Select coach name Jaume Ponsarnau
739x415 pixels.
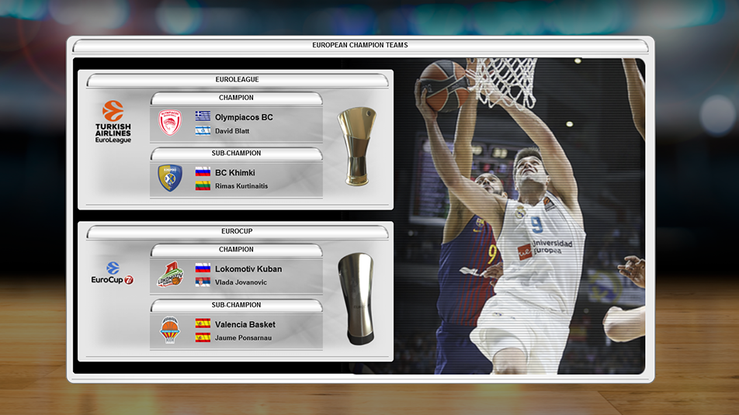243,337
